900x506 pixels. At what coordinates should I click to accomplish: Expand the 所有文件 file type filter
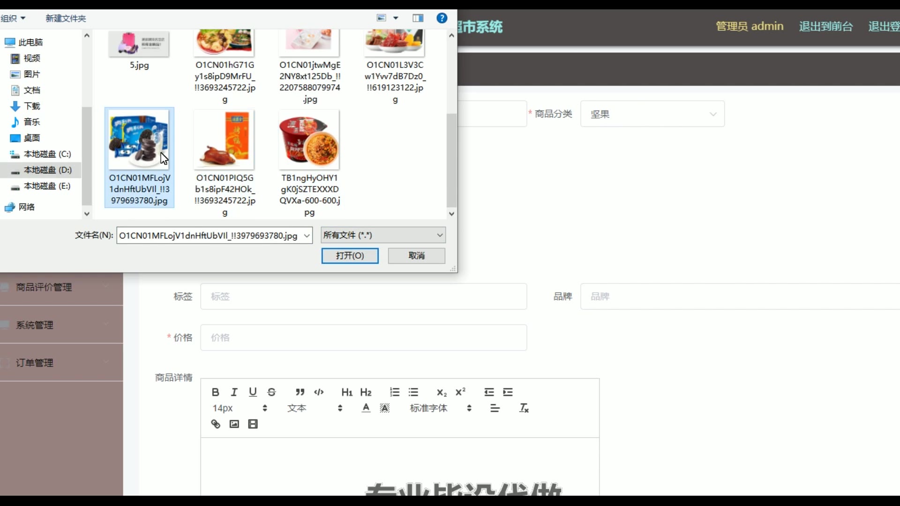(383, 235)
